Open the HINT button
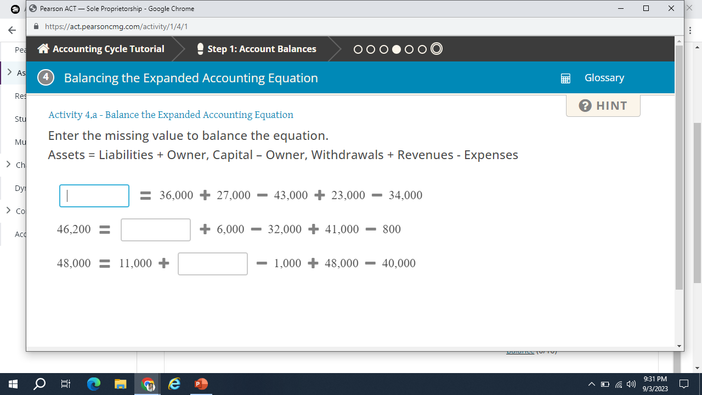The image size is (702, 395). [x=603, y=106]
